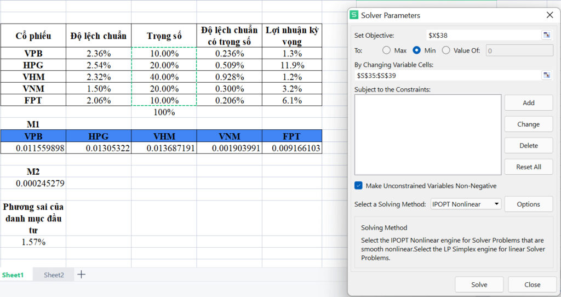The height and width of the screenshot is (297, 561).
Task: Click the Change constraint button
Action: pos(529,124)
